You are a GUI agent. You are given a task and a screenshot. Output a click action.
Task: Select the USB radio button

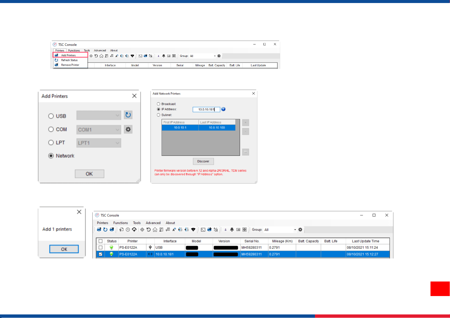(x=51, y=116)
